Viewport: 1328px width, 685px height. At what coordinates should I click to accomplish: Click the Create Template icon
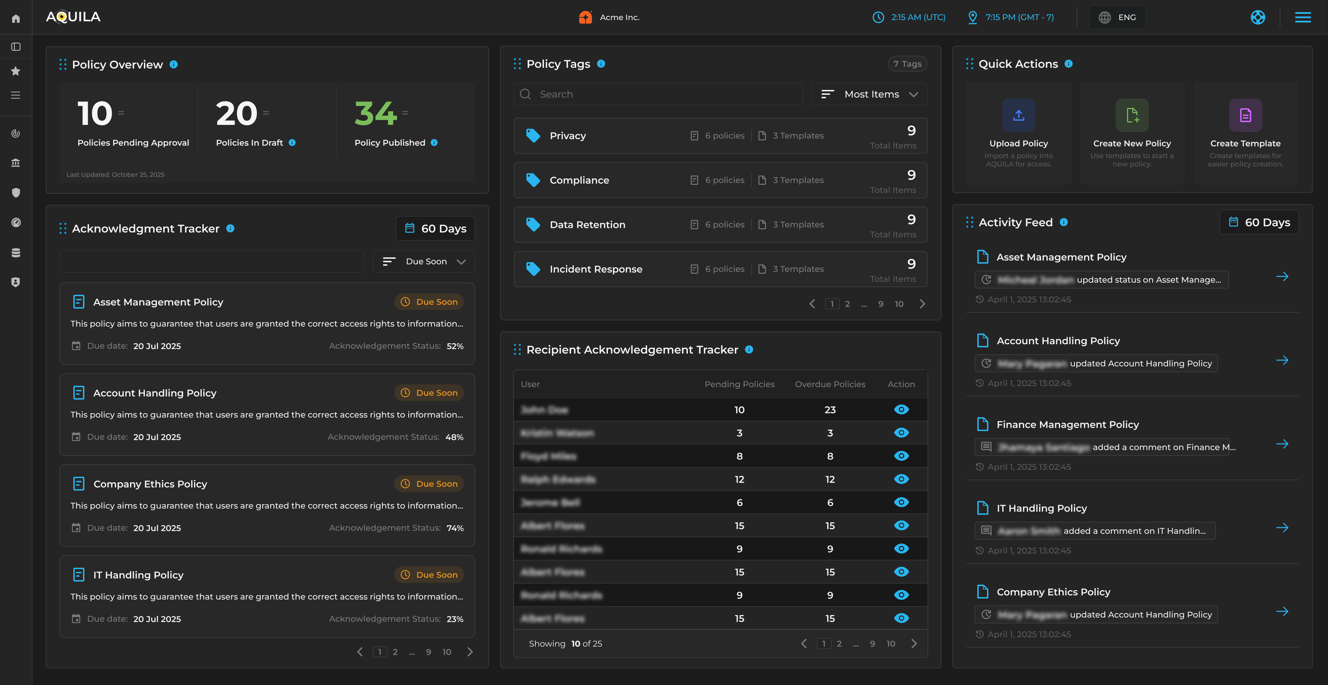click(1245, 115)
